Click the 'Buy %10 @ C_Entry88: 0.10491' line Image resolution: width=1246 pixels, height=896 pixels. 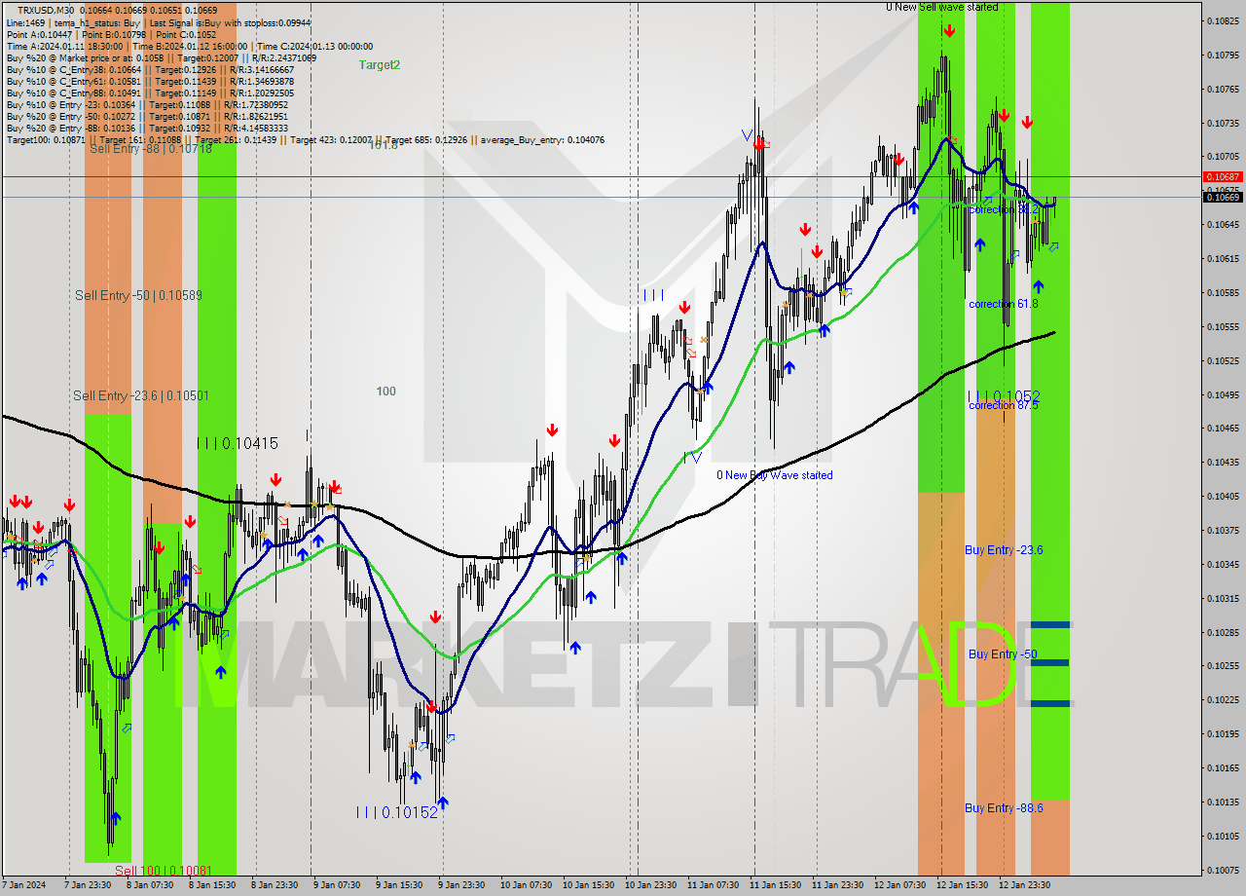pos(150,93)
